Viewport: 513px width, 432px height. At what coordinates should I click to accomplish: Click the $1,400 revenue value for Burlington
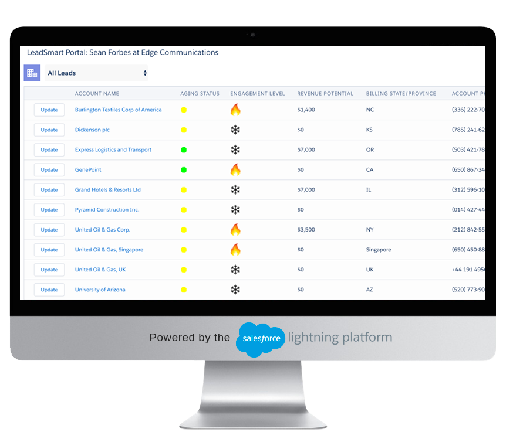click(306, 110)
